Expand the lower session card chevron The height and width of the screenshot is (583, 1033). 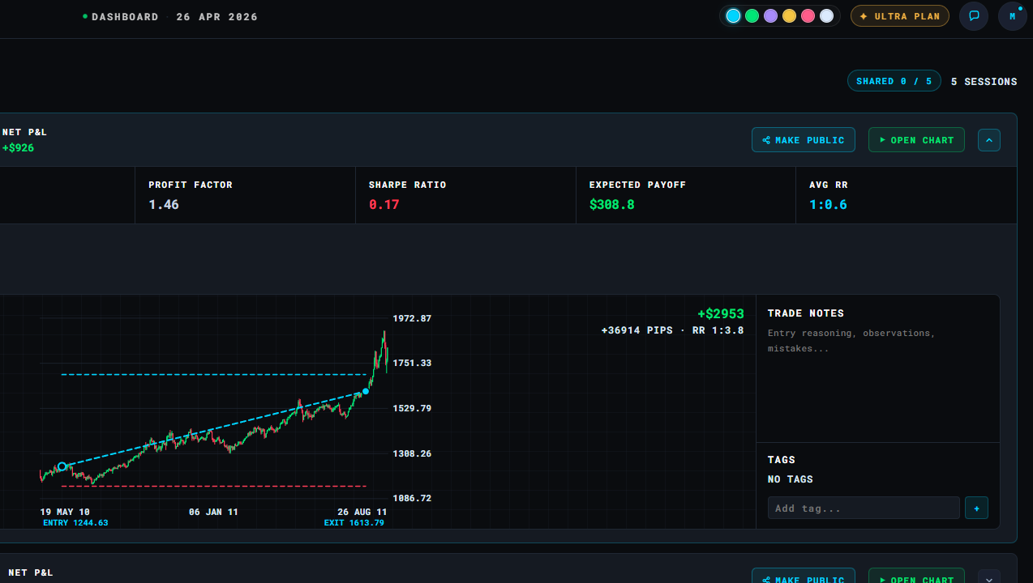pos(989,578)
